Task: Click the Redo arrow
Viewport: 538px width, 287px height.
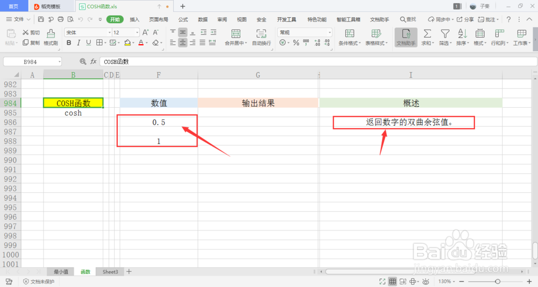Action: click(90, 19)
